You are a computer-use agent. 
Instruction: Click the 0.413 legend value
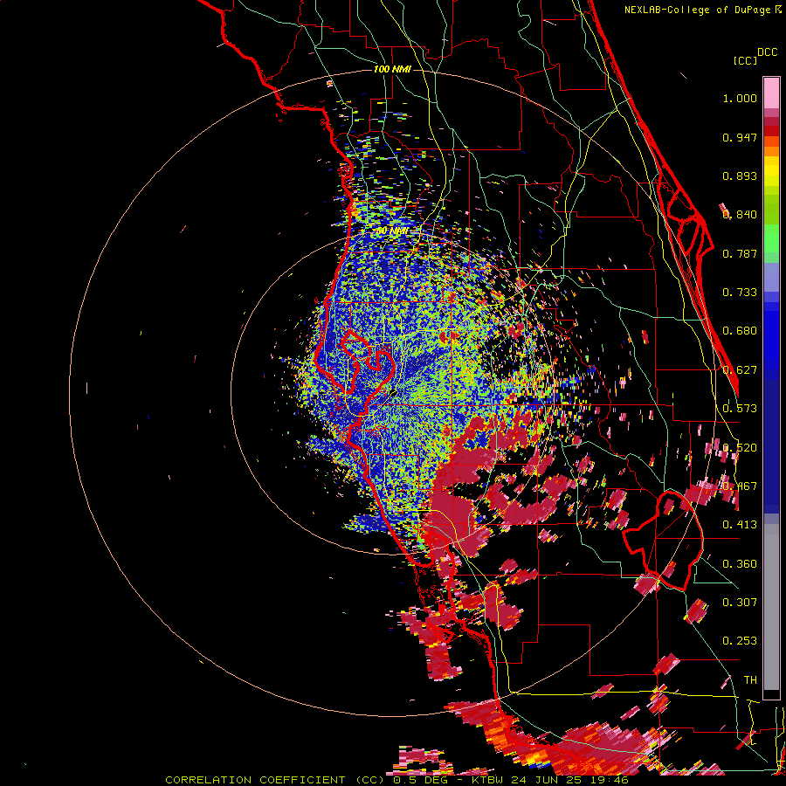pos(740,525)
